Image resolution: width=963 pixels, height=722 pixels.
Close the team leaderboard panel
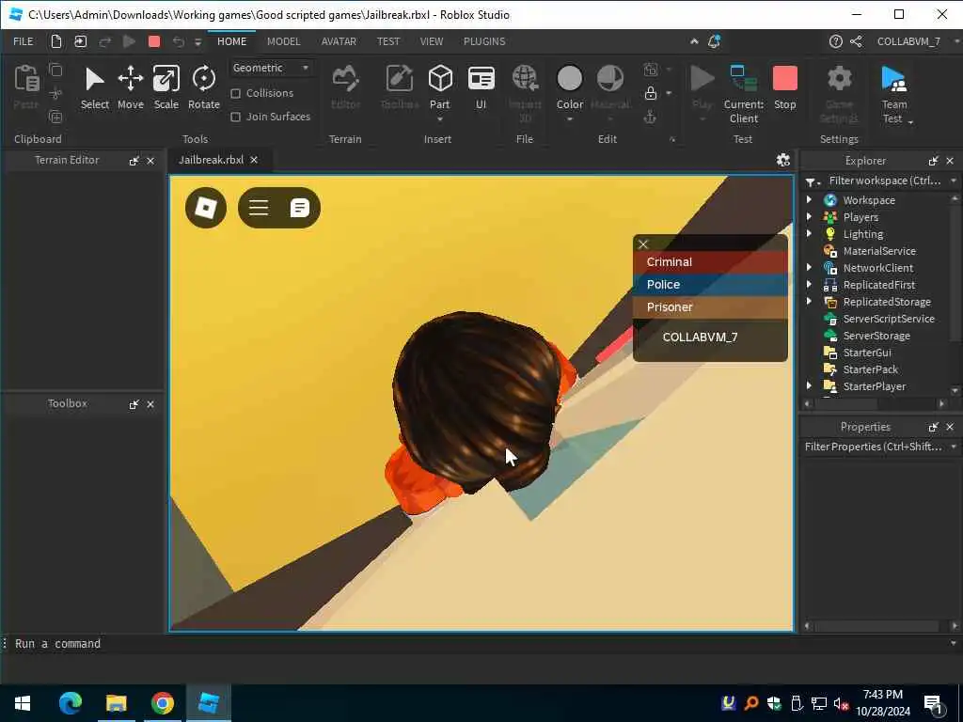(643, 243)
